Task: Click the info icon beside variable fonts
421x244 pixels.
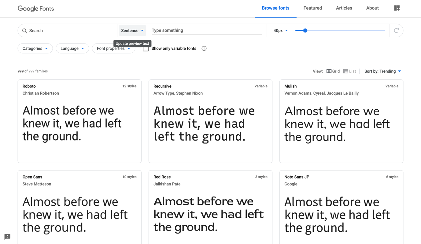Action: tap(204, 48)
